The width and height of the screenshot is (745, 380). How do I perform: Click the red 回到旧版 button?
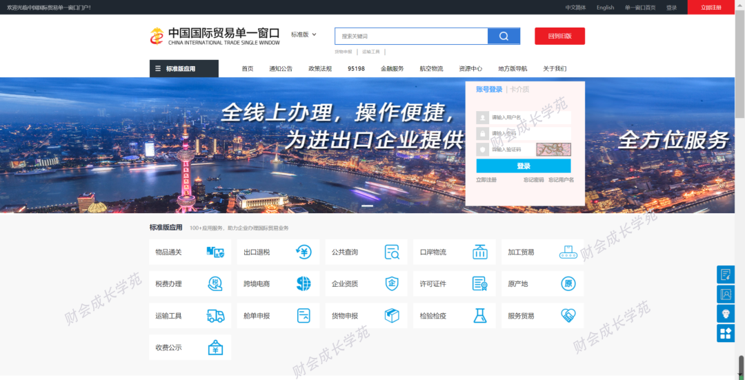[x=559, y=37]
